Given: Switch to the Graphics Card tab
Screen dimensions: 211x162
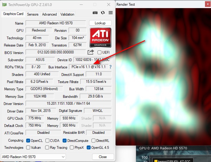Looking at the screenshot, I should (x=13, y=14).
